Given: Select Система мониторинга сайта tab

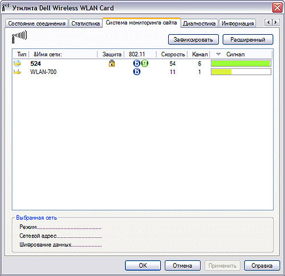Looking at the screenshot, I should pyautogui.click(x=141, y=23).
